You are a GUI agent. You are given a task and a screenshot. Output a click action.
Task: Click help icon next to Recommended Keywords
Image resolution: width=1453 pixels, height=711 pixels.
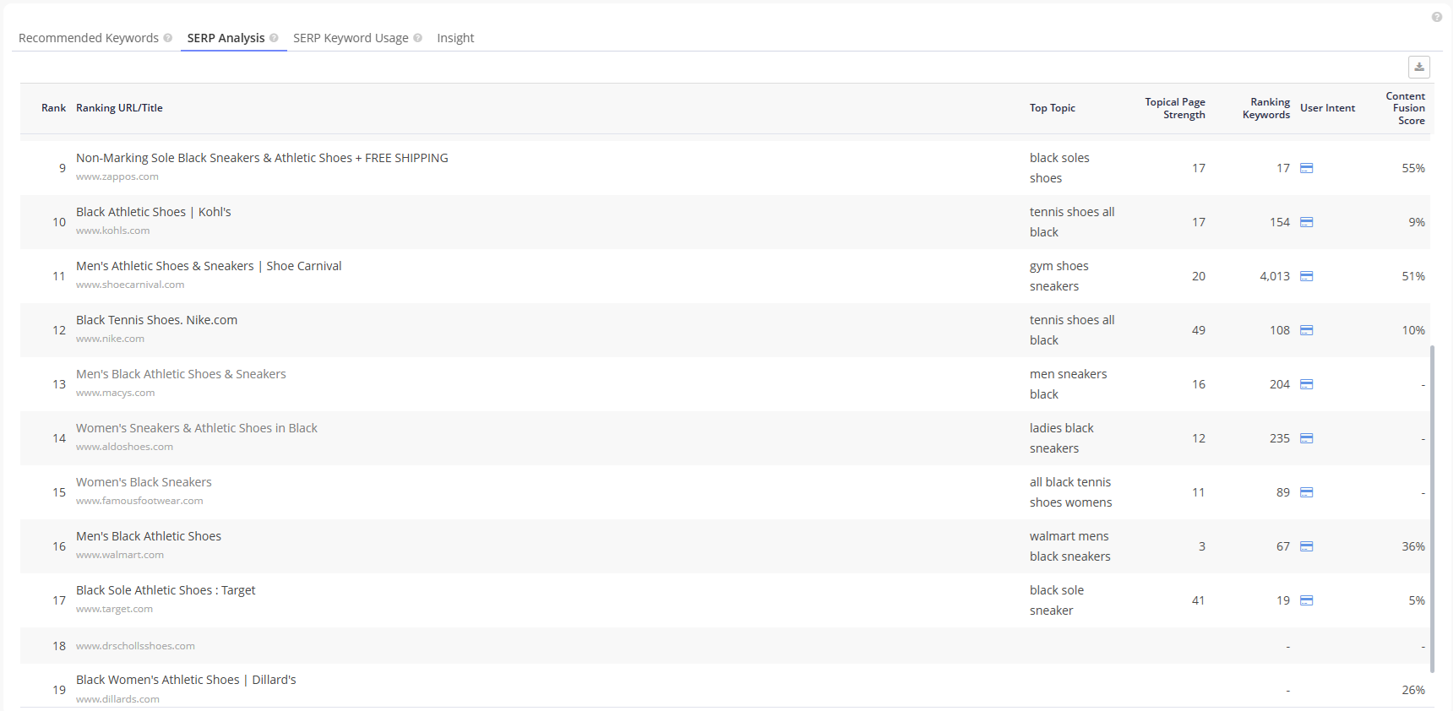click(x=168, y=38)
